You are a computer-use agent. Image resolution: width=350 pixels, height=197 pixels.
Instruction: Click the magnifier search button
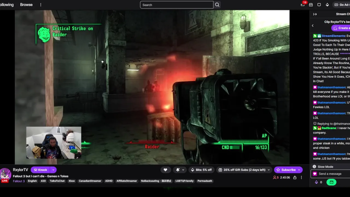[217, 5]
